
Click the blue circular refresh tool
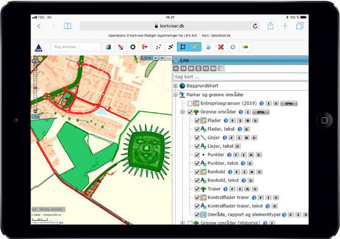233,47
